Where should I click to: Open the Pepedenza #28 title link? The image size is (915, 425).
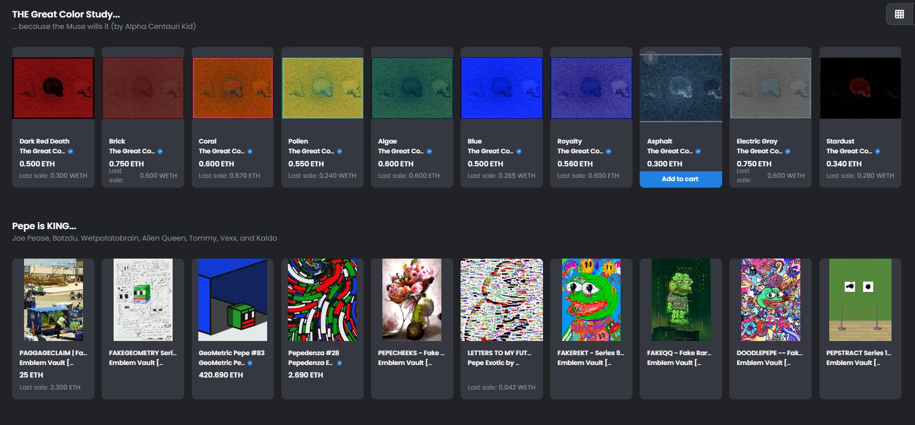click(314, 353)
